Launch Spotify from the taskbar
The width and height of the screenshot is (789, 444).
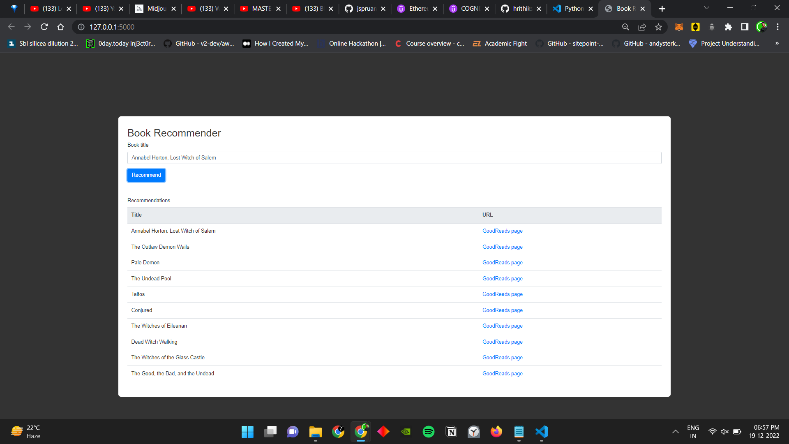click(429, 432)
